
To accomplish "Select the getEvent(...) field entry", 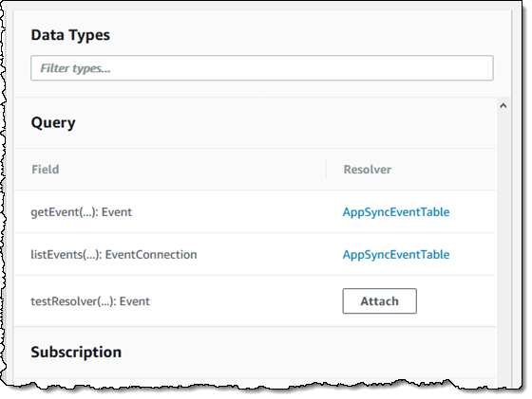I will [81, 212].
